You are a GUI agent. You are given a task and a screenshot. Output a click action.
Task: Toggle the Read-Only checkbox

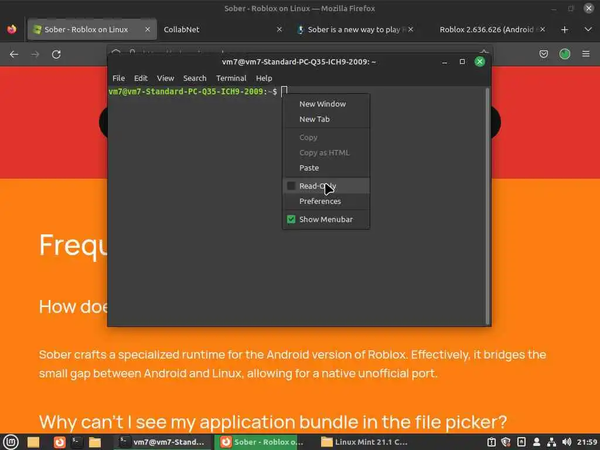pyautogui.click(x=291, y=186)
